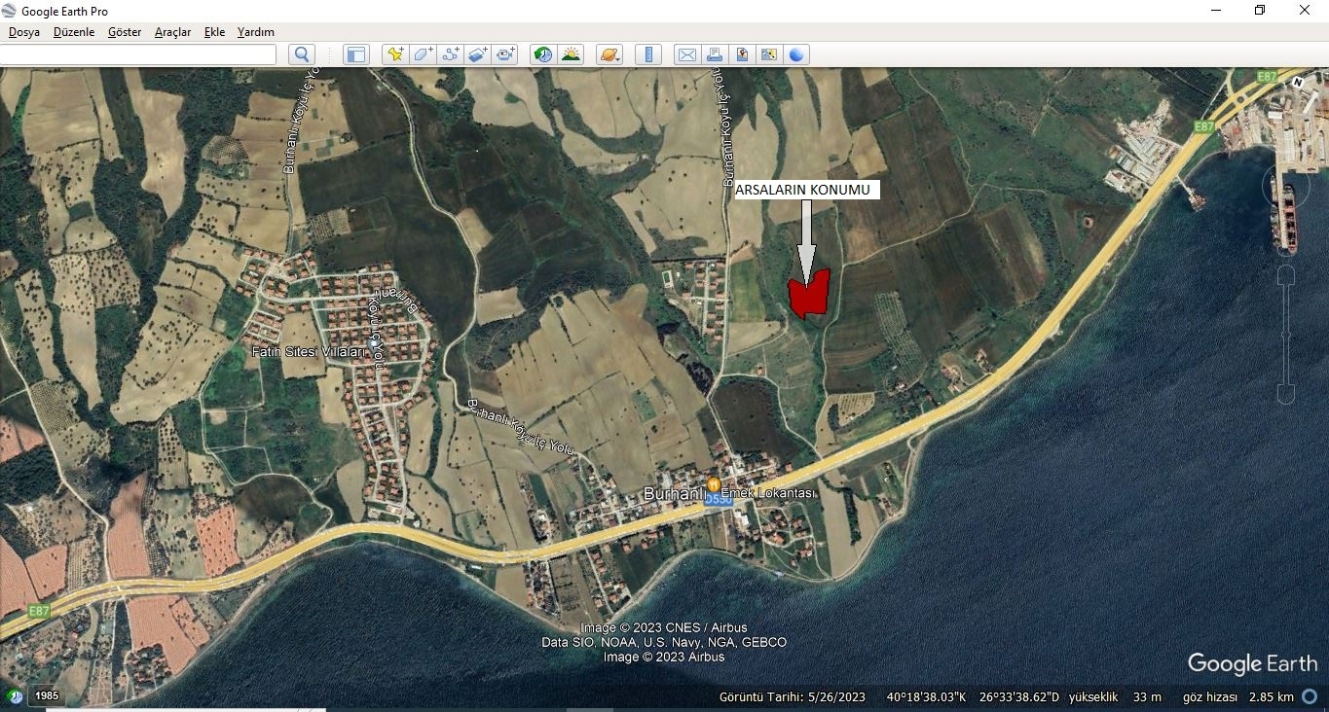This screenshot has width=1329, height=712.
Task: Open the Araçlar menu
Action: tap(172, 32)
